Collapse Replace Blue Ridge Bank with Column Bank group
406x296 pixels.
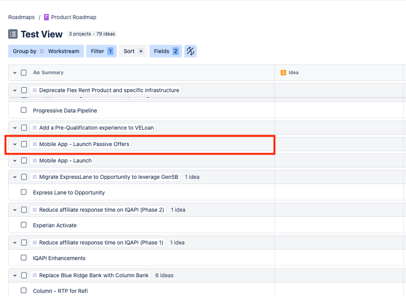coord(15,276)
